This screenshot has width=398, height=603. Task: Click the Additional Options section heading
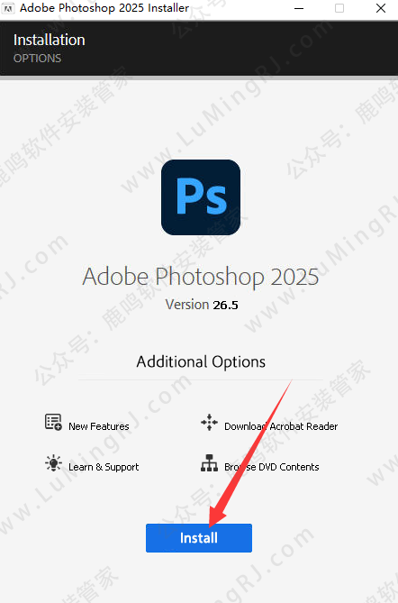201,361
